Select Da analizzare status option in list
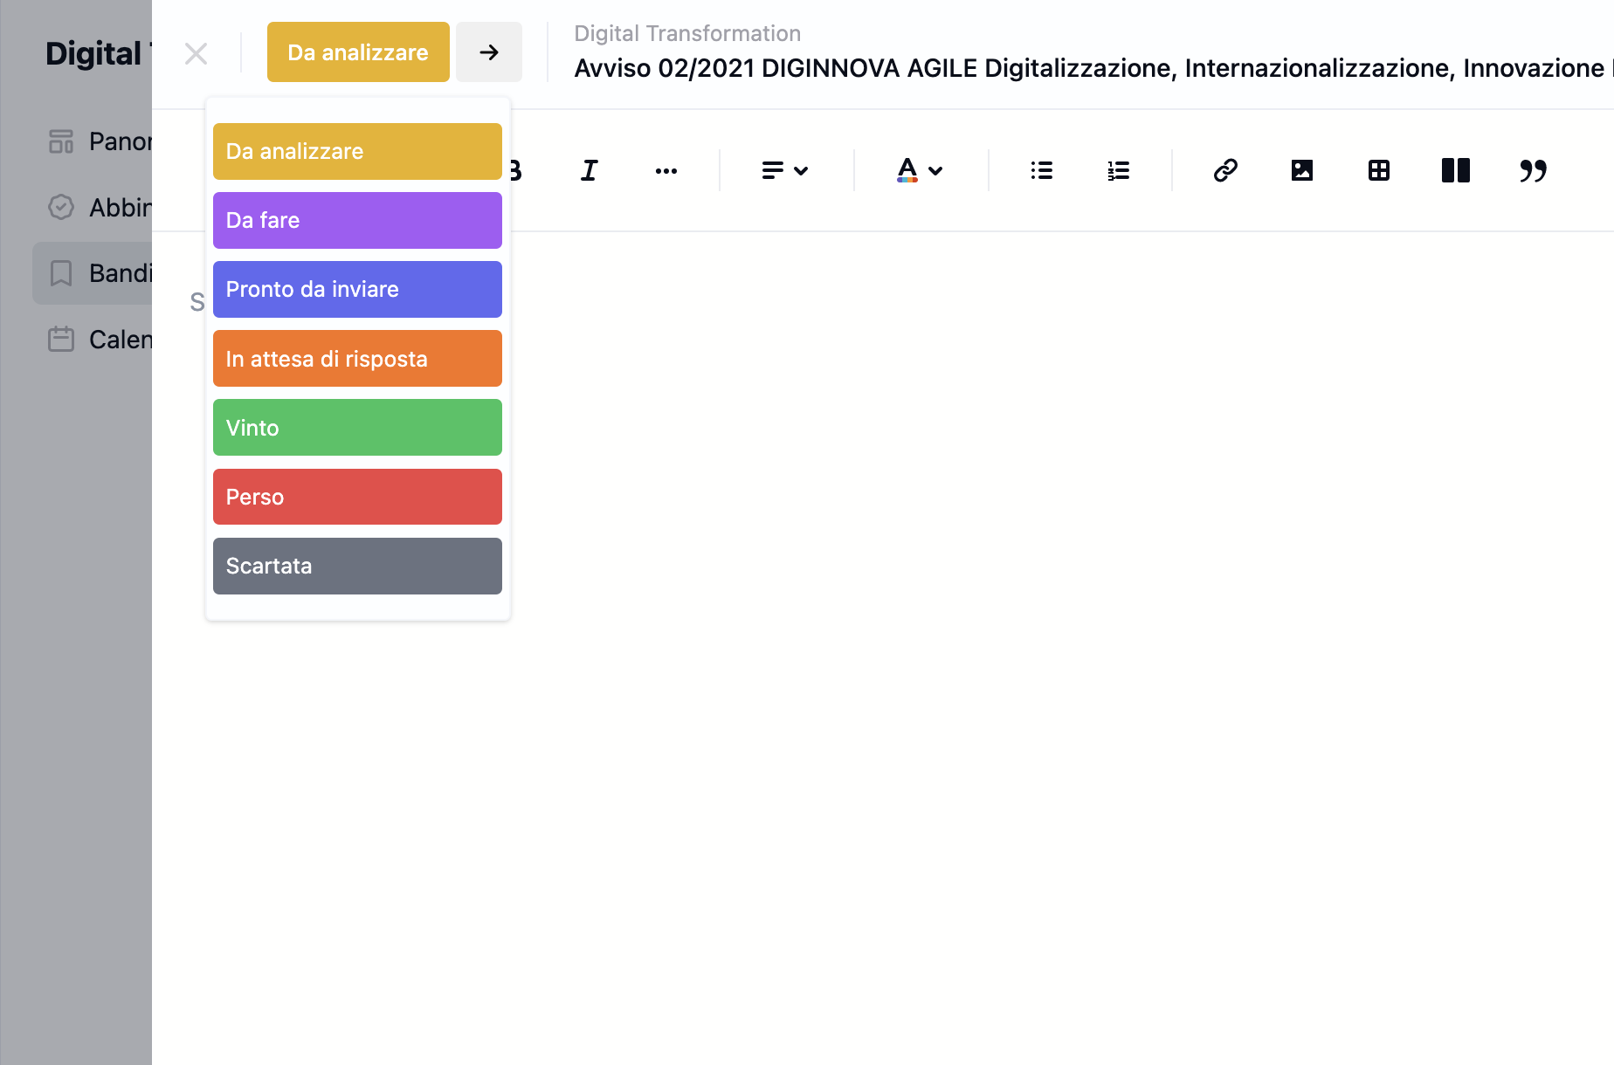Screen dimensions: 1614x1065 coord(357,151)
